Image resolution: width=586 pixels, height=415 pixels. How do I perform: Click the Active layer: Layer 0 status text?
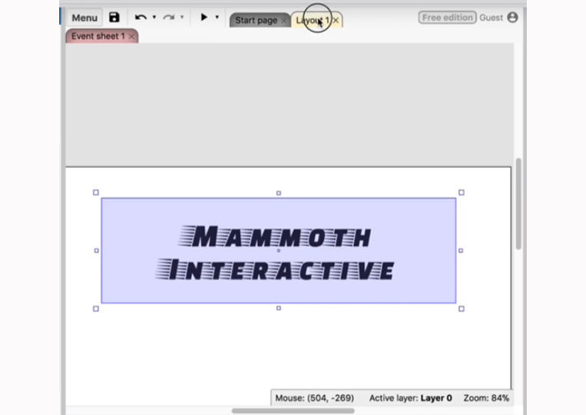410,398
